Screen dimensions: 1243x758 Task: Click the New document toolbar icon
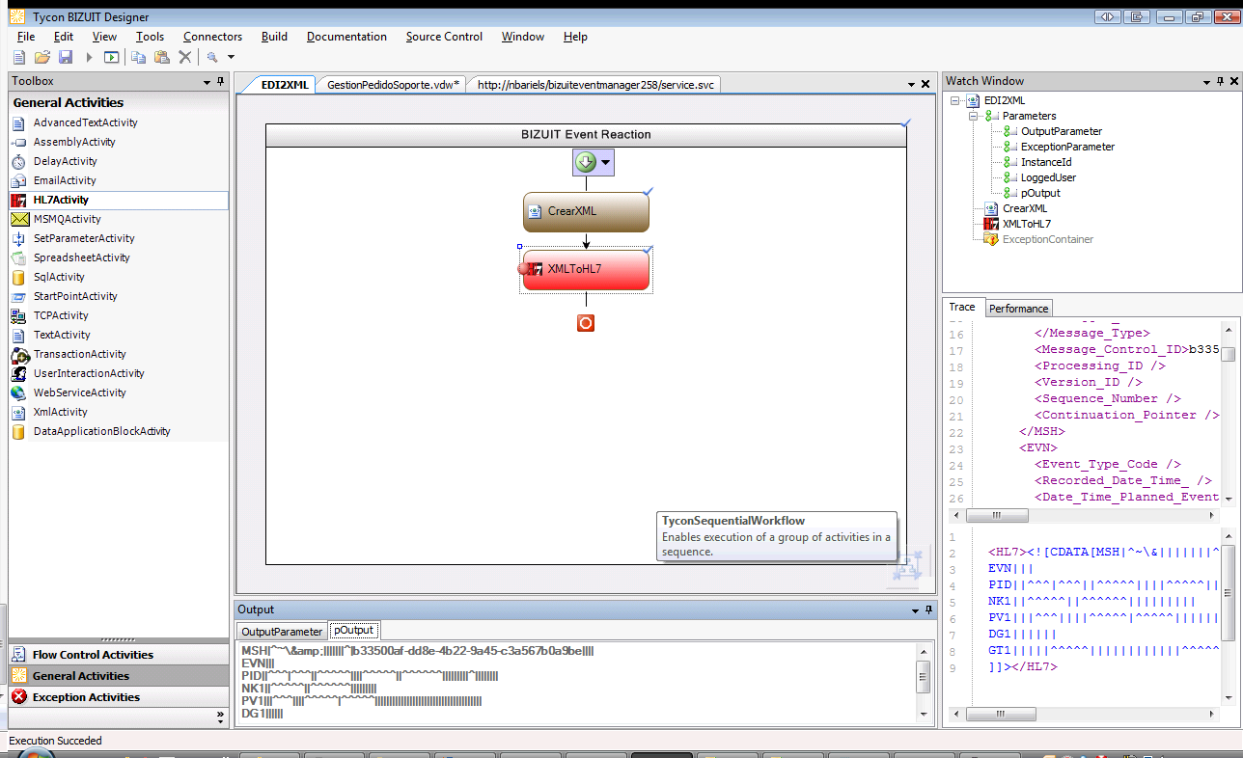click(19, 58)
